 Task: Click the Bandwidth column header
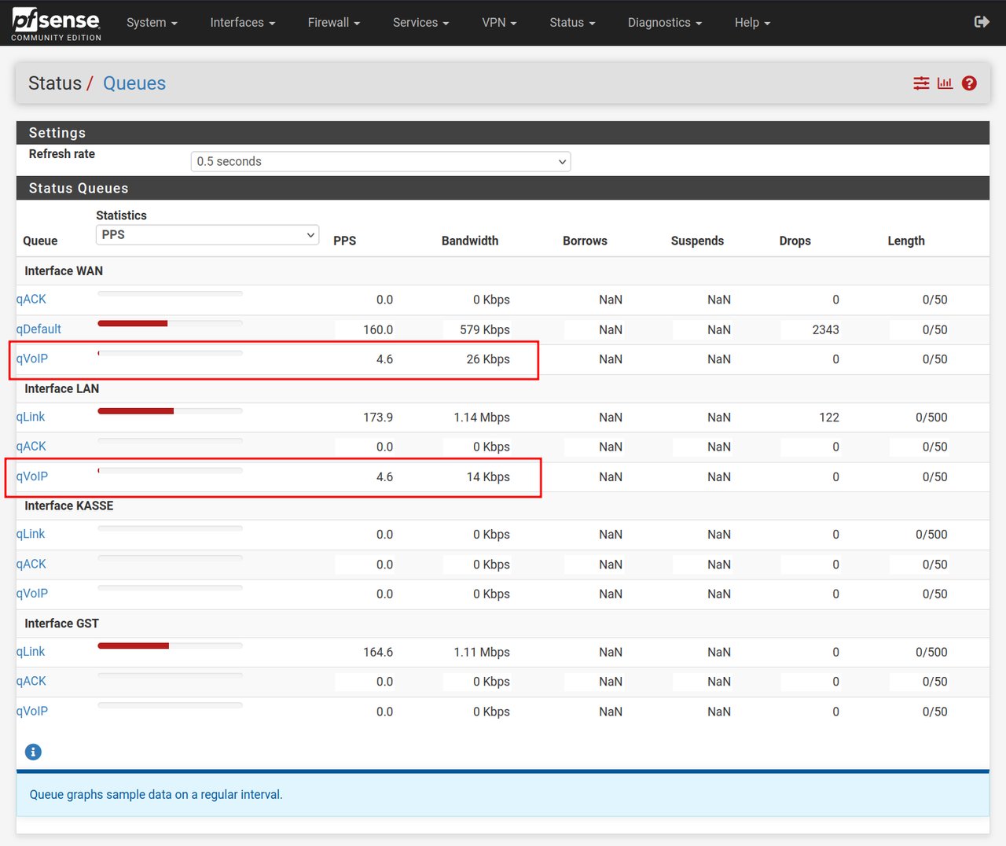click(x=470, y=241)
